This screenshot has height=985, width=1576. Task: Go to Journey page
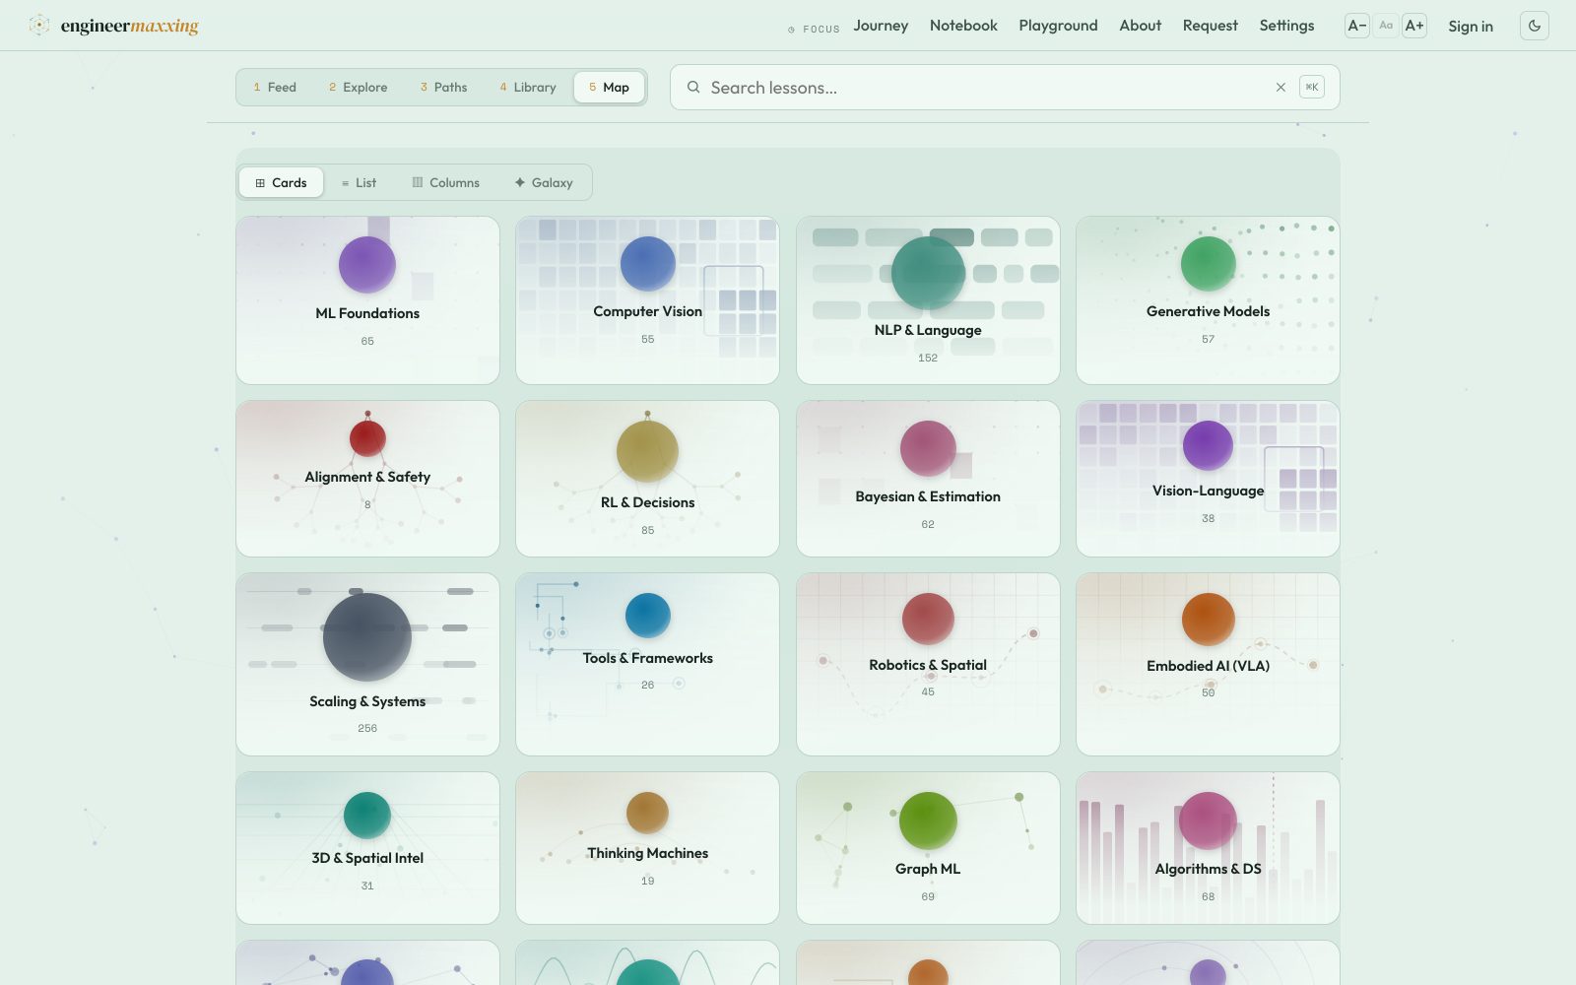click(881, 26)
